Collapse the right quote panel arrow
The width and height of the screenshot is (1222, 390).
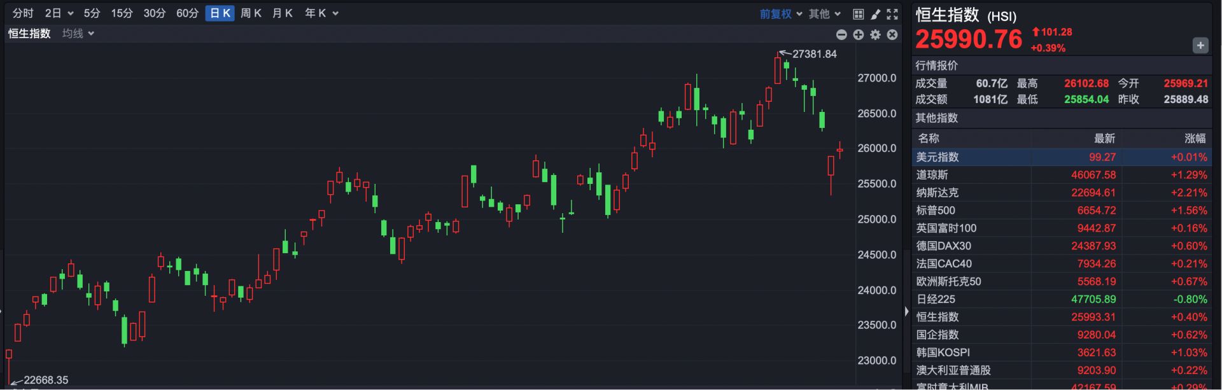coord(906,311)
